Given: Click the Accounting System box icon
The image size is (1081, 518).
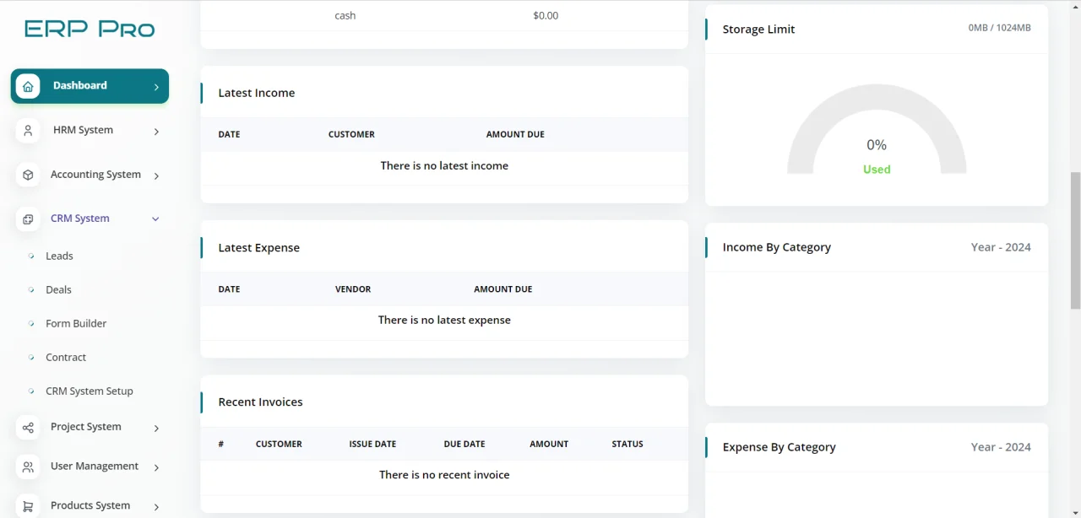Looking at the screenshot, I should click(28, 175).
